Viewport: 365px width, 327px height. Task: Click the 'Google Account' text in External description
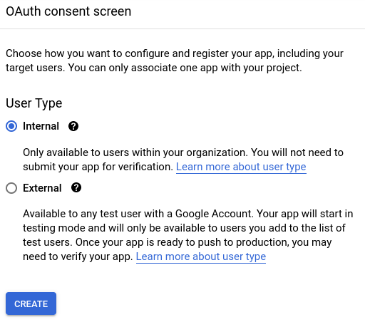213,214
